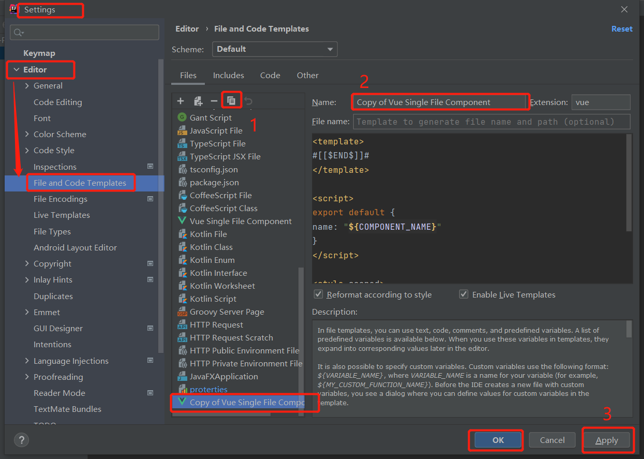Expand the Emmet node
Screen dimensions: 644x459
(x=27, y=312)
